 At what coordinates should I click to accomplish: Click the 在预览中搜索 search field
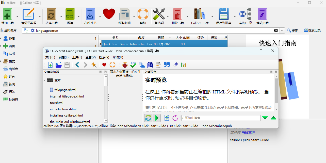[x=221, y=118]
